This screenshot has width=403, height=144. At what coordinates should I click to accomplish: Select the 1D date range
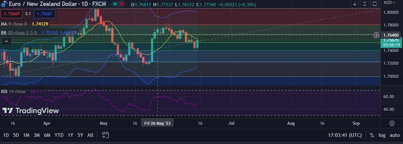point(6,135)
